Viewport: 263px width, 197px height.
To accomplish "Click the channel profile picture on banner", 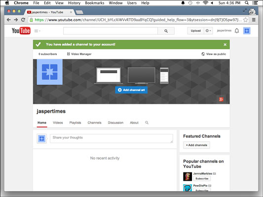I will pos(50,72).
